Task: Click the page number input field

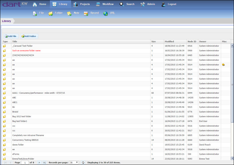Action: (25, 163)
